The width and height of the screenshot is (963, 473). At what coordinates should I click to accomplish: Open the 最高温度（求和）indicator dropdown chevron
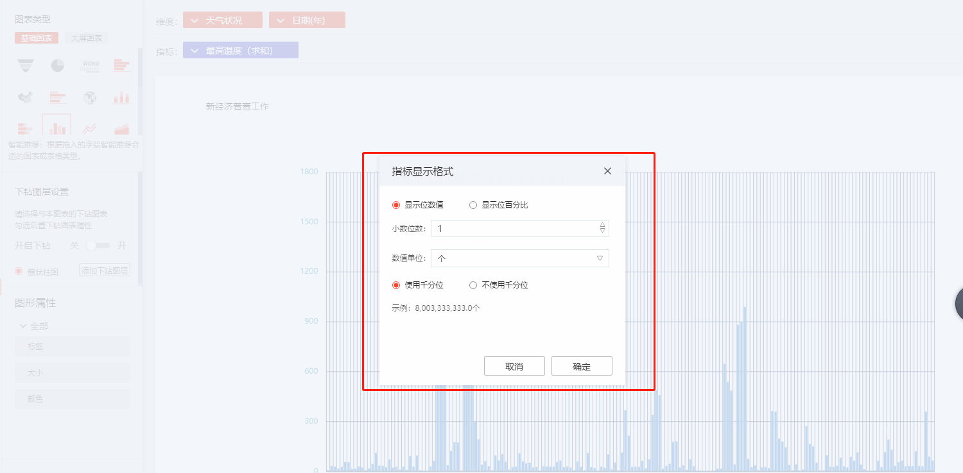[193, 51]
